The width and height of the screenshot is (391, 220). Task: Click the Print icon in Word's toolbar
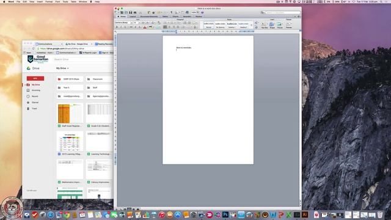[135, 12]
